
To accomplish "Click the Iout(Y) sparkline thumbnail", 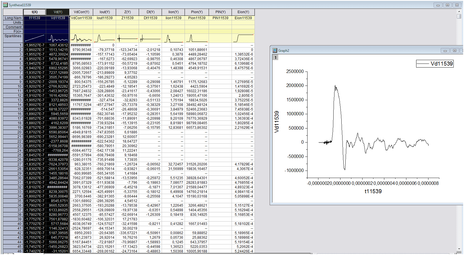I will [105, 38].
